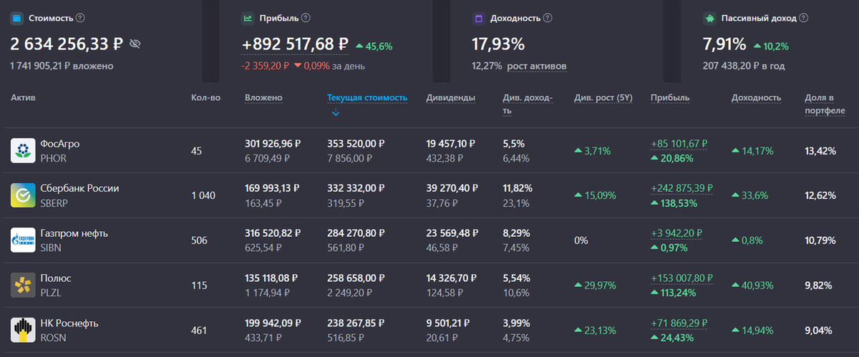Image resolution: width=859 pixels, height=357 pixels.
Task: Click Полюс profit +153 007,80 ₽
Action: (681, 278)
